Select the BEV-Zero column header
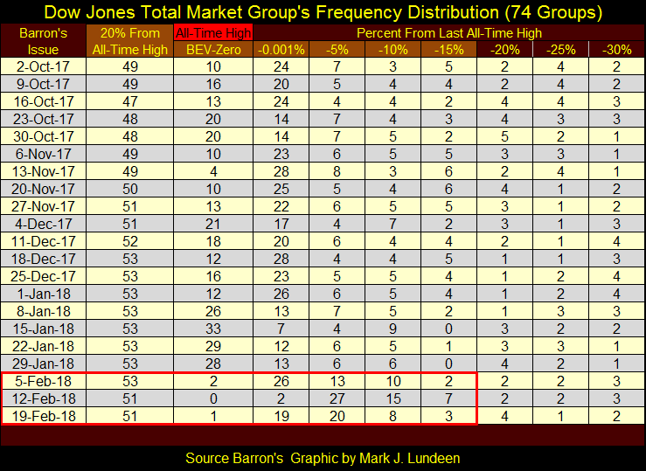The height and width of the screenshot is (471, 646). point(212,49)
